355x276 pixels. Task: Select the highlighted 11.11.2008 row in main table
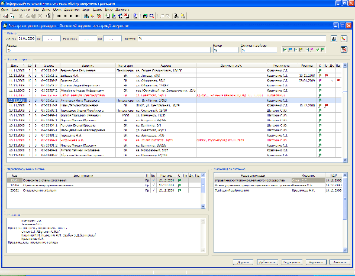point(16,100)
